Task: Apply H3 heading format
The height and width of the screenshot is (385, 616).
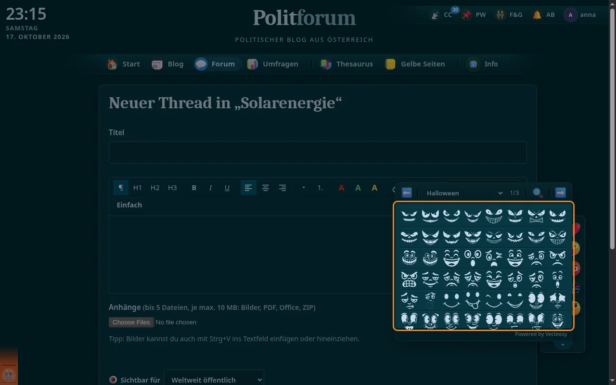Action: (172, 188)
